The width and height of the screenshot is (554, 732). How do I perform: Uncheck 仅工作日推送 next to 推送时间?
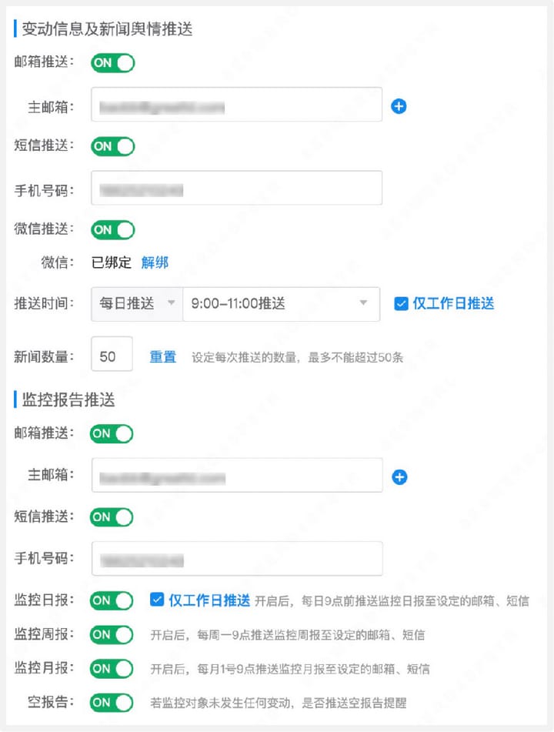coord(401,303)
